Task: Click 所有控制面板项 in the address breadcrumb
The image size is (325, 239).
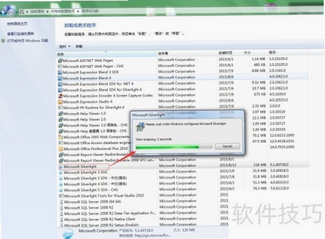Action: point(63,11)
